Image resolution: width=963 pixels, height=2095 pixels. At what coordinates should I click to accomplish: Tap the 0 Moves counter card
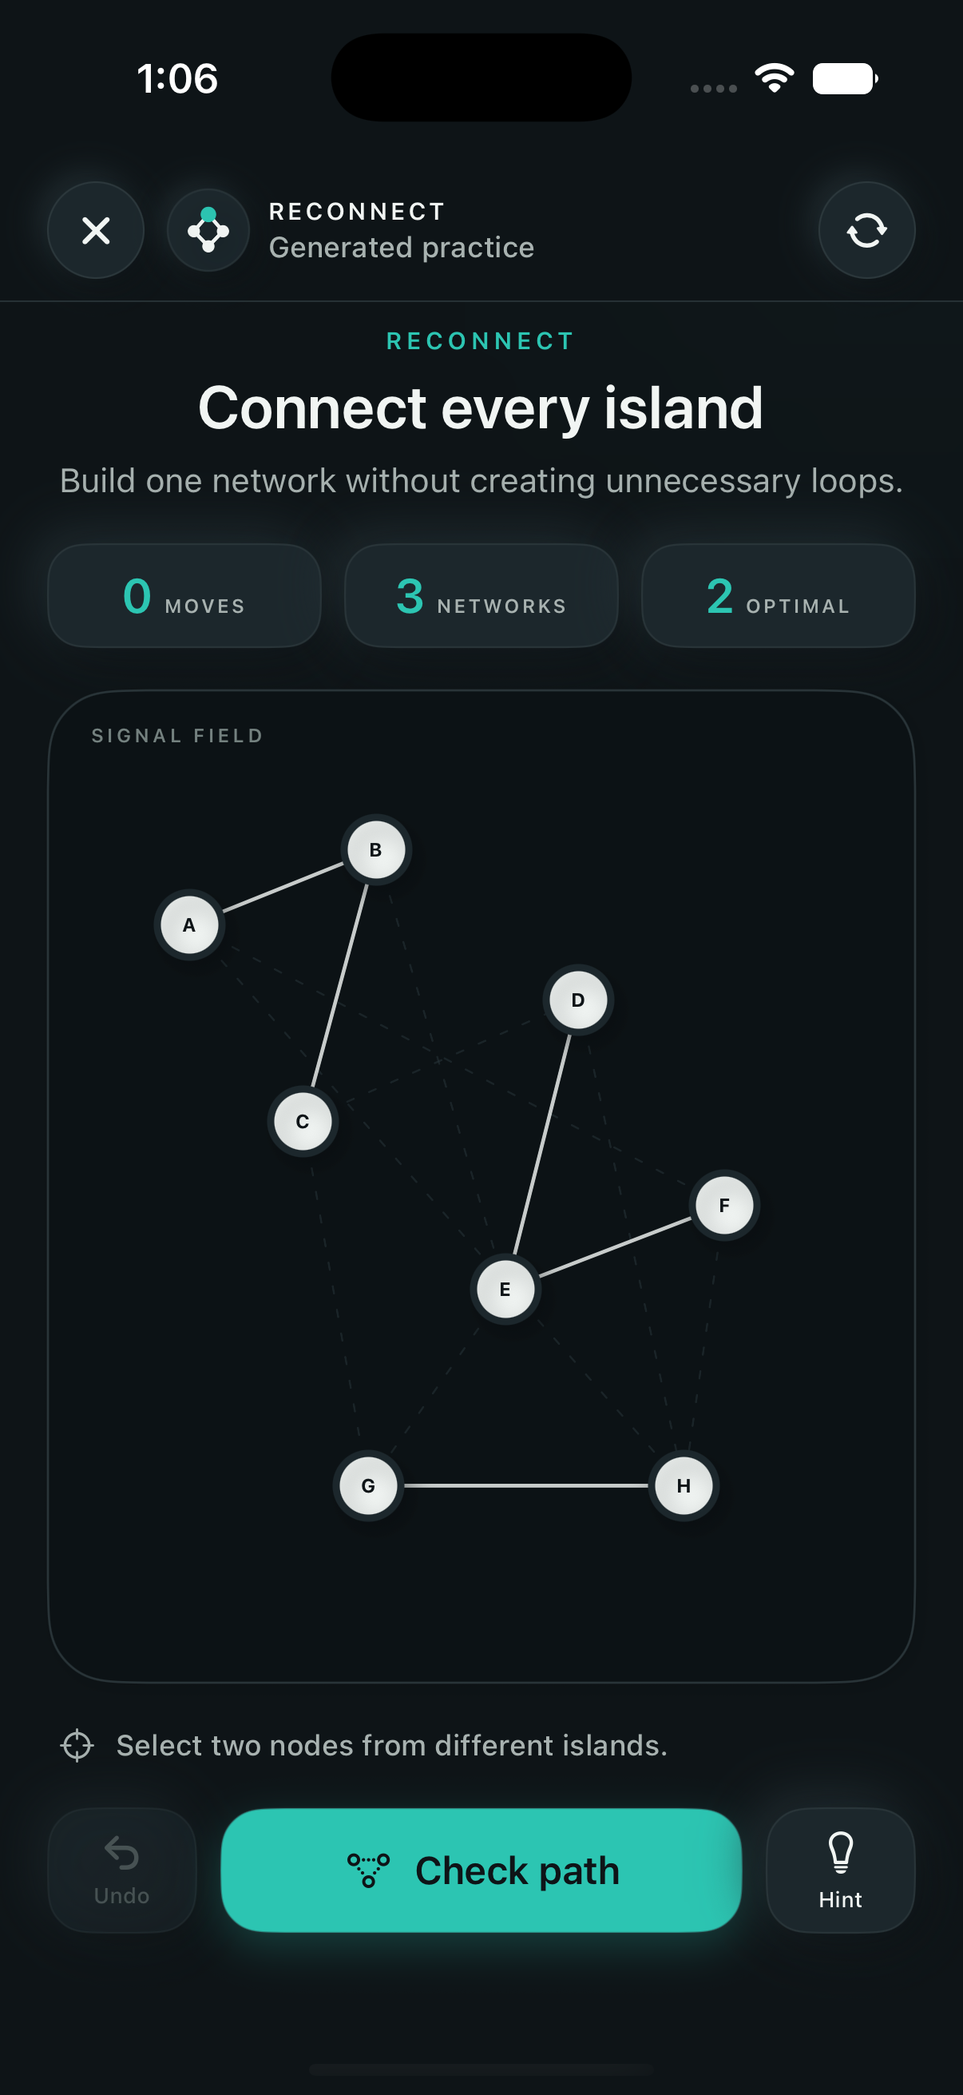(x=184, y=595)
